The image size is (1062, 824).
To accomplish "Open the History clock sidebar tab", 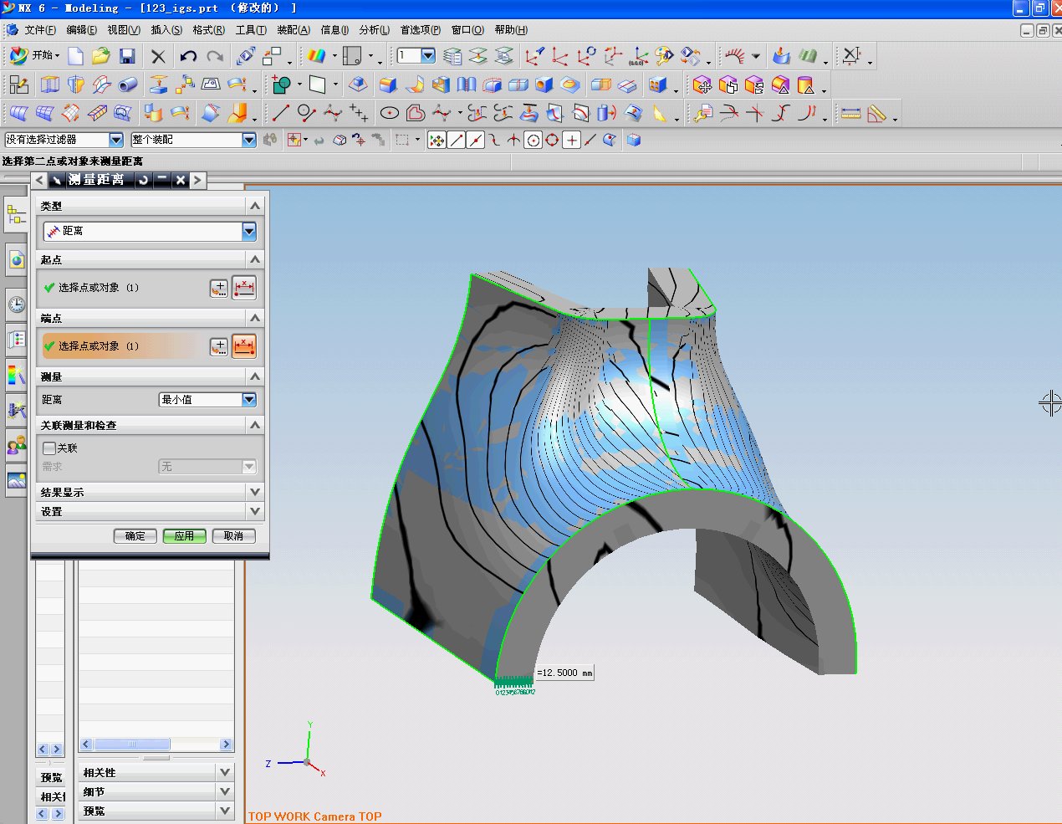I will [x=16, y=305].
